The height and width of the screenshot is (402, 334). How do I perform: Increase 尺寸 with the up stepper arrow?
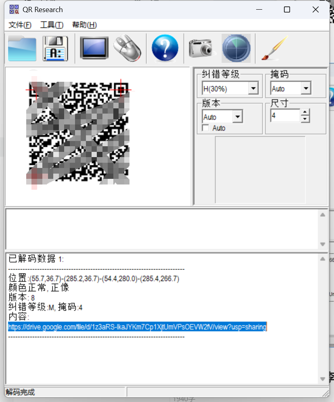click(x=305, y=112)
